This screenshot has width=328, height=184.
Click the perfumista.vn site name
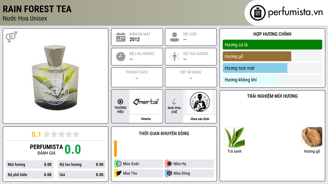(x=295, y=12)
